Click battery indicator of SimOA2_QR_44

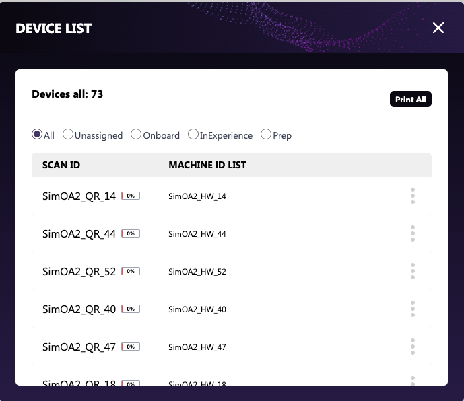[131, 234]
